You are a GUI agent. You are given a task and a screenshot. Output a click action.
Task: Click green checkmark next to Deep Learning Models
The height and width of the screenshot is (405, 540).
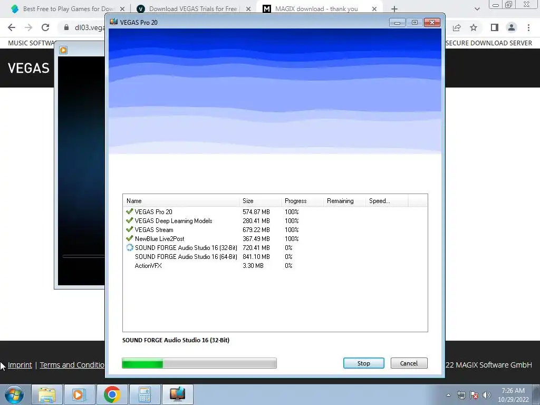(130, 220)
